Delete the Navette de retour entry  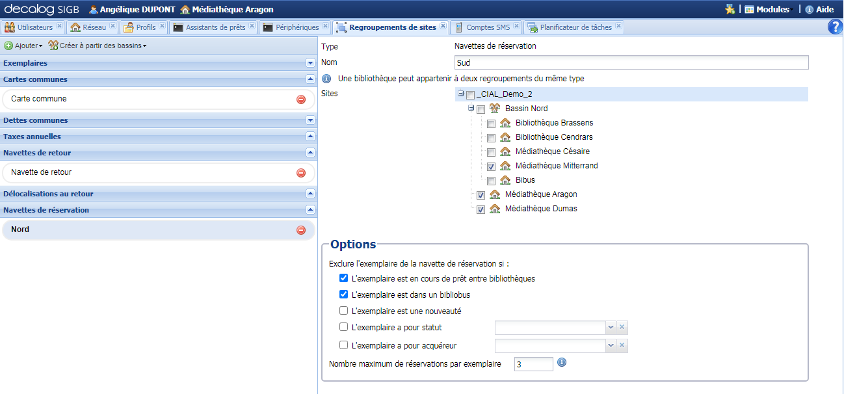tap(300, 172)
